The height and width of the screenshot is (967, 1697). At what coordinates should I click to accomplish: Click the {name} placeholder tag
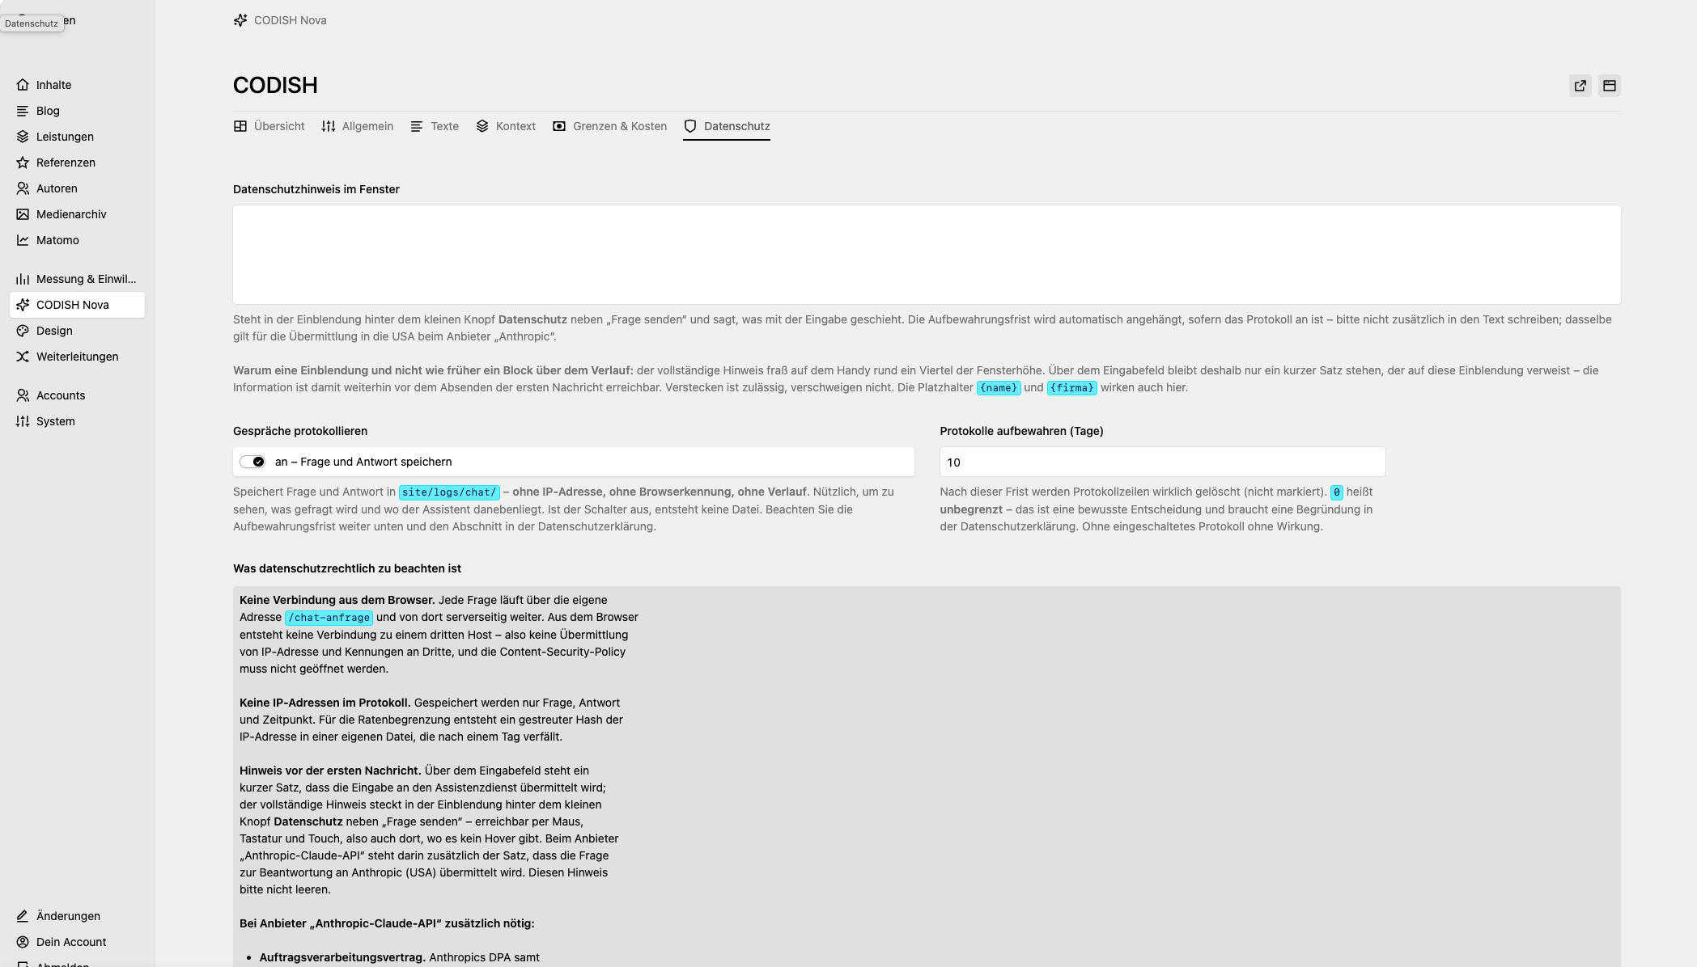(x=999, y=388)
